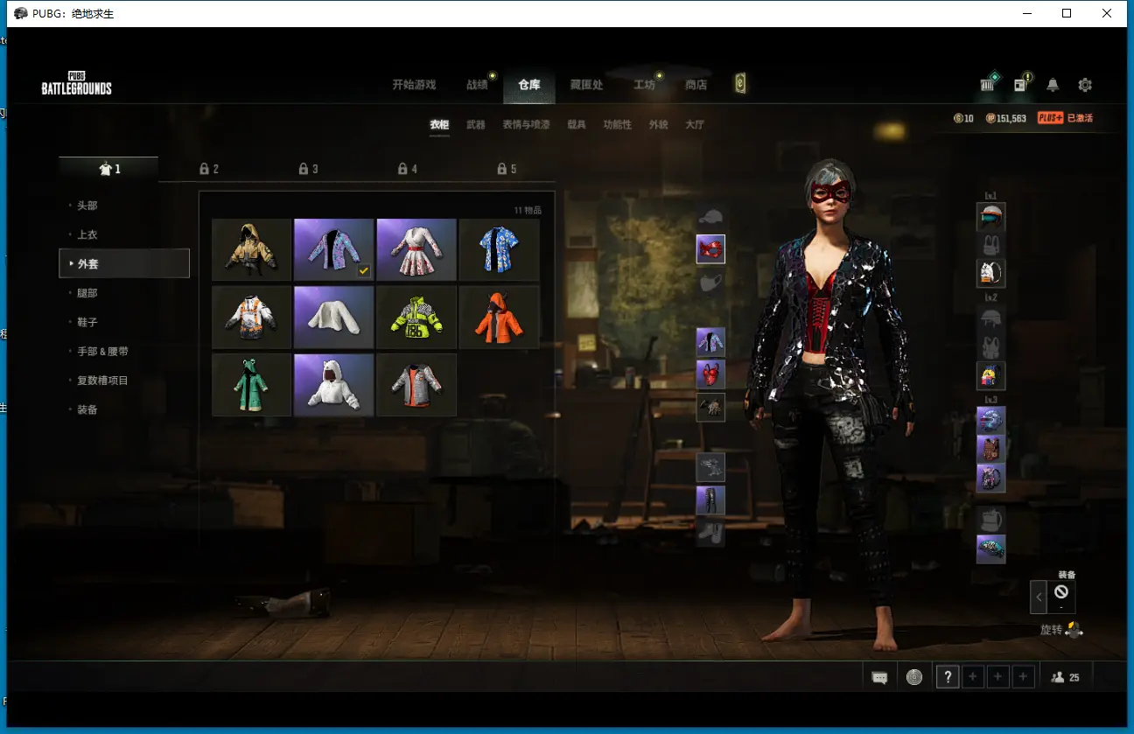Select the white and red dress thumbnail
This screenshot has height=734, width=1134.
416,249
